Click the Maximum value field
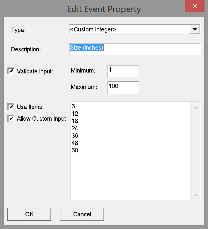 tap(123, 87)
